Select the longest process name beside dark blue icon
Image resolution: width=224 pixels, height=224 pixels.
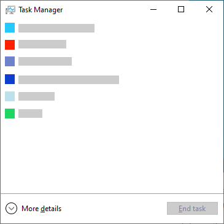(x=69, y=80)
